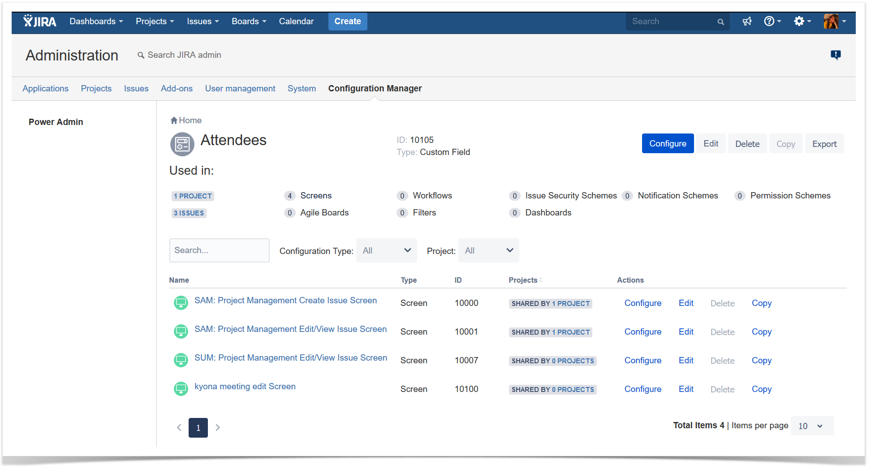Switch to the Issues admin tab
This screenshot has width=871, height=469.
(x=136, y=88)
